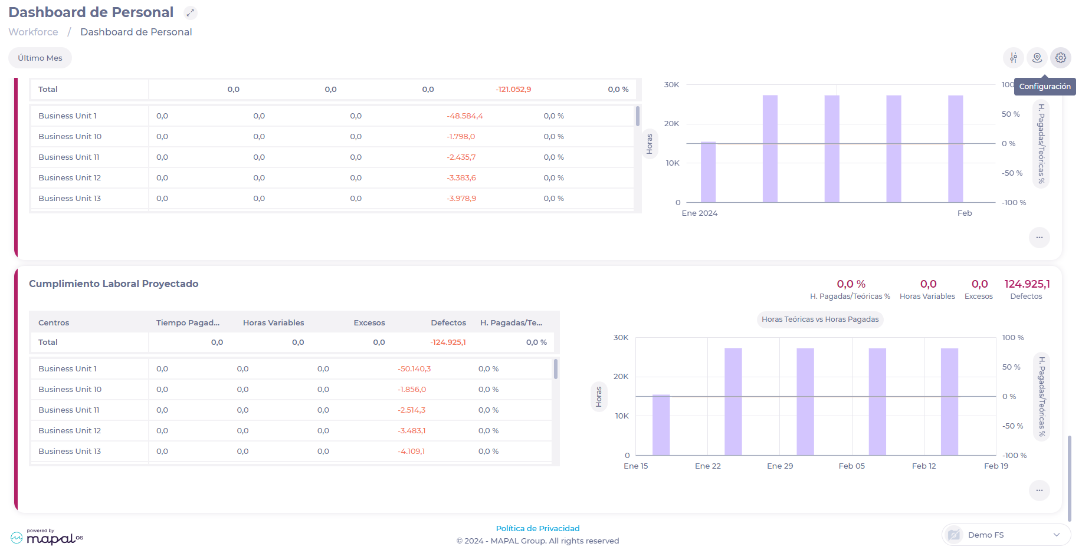Click the Feb 05 bar in the lower chart
This screenshot has width=1082, height=550.
click(x=877, y=401)
